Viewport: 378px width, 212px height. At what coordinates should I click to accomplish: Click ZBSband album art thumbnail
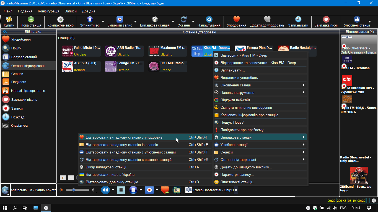point(359,175)
